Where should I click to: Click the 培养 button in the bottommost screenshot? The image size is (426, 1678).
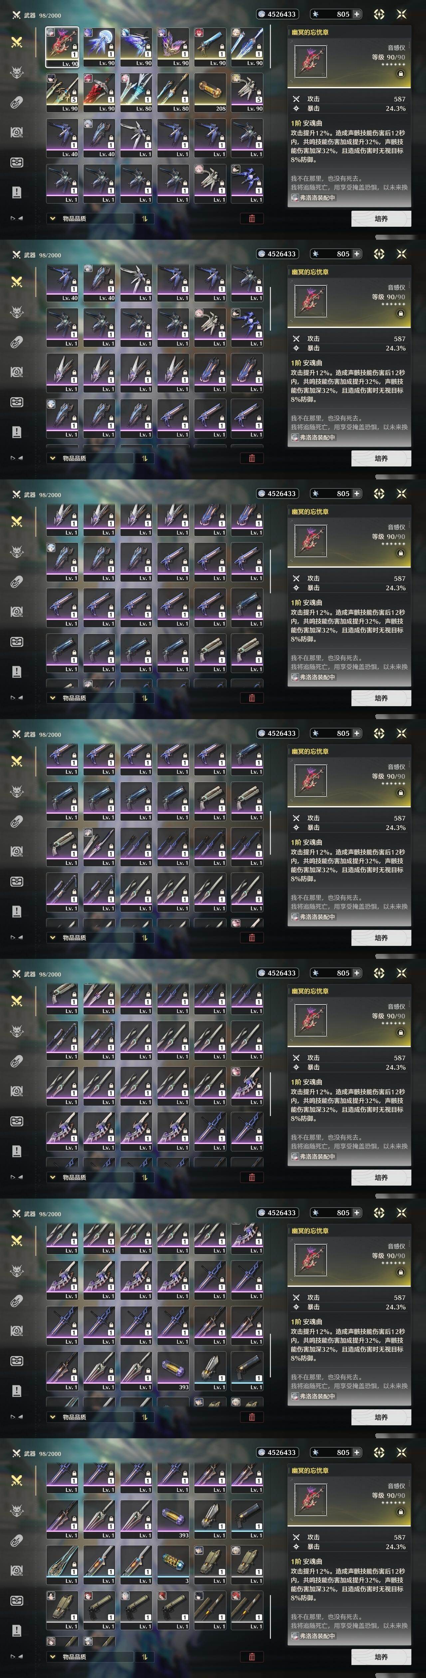(x=381, y=1657)
